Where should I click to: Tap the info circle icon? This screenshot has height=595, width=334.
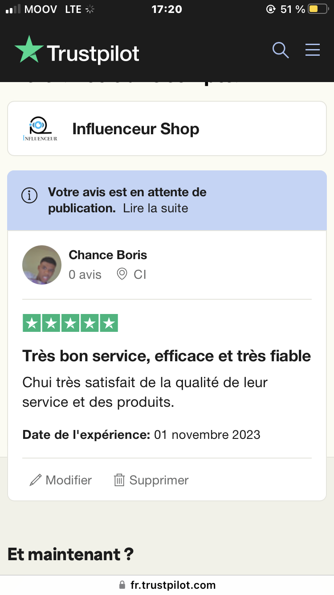pyautogui.click(x=29, y=195)
